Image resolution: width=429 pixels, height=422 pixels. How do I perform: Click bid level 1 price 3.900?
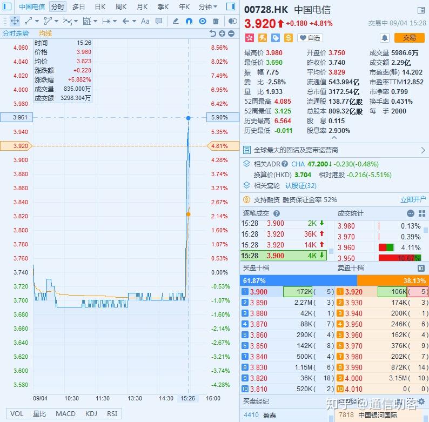(x=259, y=292)
